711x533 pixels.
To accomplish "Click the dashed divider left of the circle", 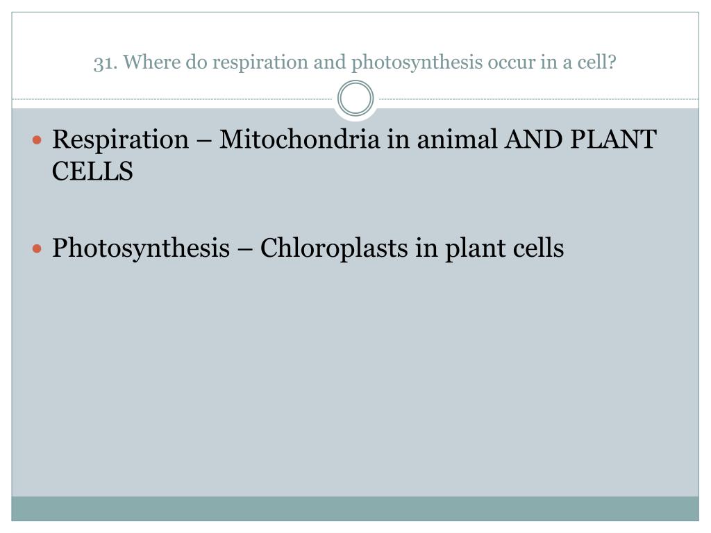I will click(x=172, y=99).
